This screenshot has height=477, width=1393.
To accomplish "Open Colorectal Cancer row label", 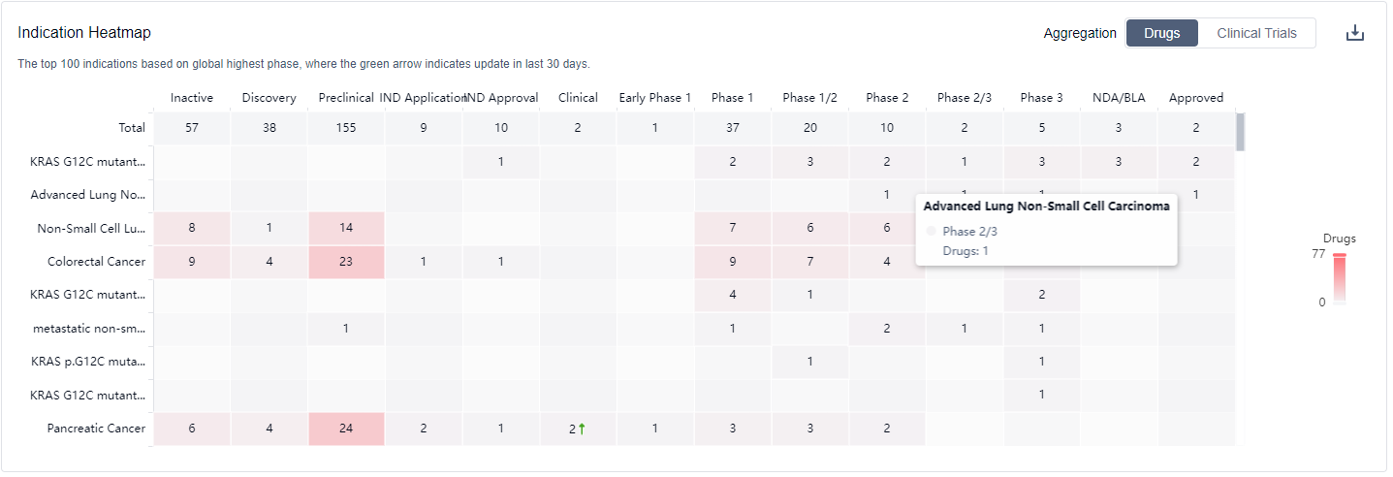I will (x=96, y=262).
